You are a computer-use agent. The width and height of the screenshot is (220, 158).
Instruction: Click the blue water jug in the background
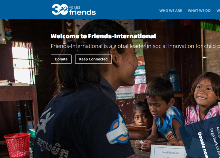[173, 81]
